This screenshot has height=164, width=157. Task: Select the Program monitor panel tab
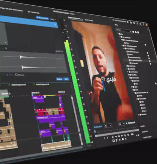(x=74, y=18)
